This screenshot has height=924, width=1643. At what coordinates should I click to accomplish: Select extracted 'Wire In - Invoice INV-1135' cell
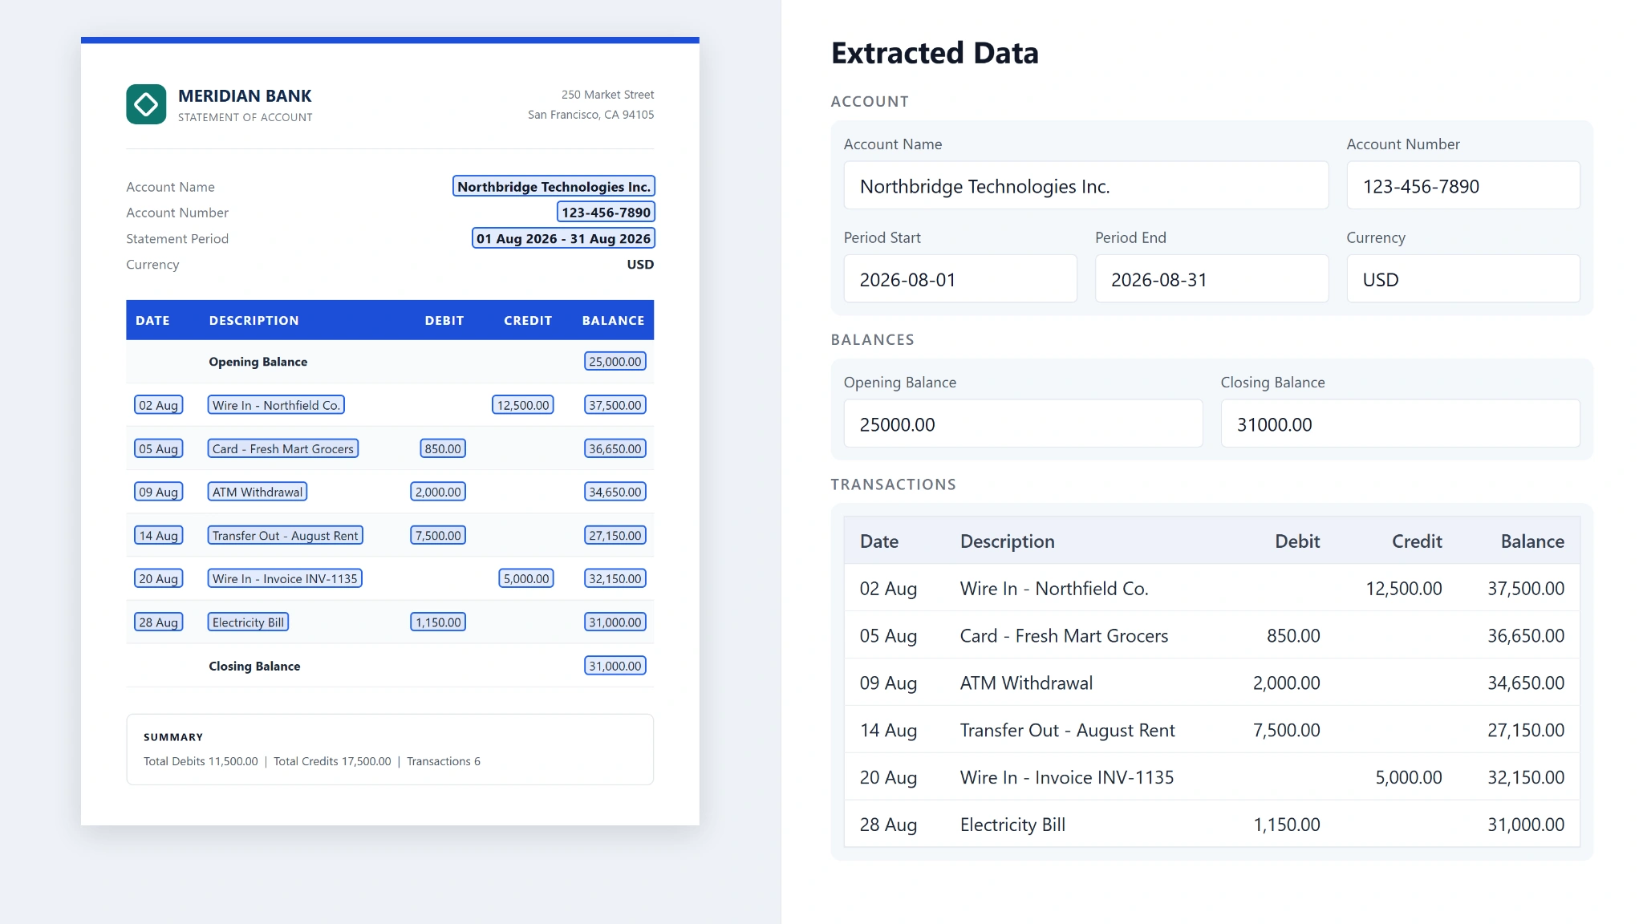(1067, 777)
